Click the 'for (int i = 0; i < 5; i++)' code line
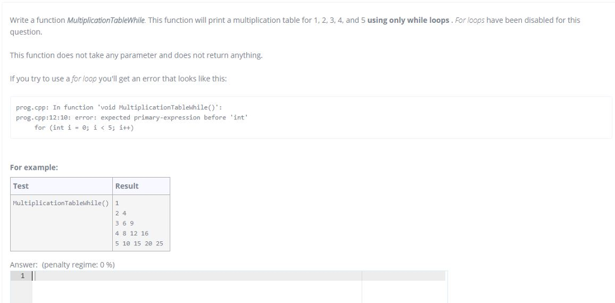Viewport: 615px width, 303px height. click(x=83, y=128)
